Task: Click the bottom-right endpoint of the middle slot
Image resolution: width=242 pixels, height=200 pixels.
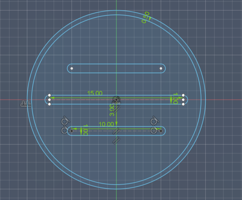Action: 183,104
